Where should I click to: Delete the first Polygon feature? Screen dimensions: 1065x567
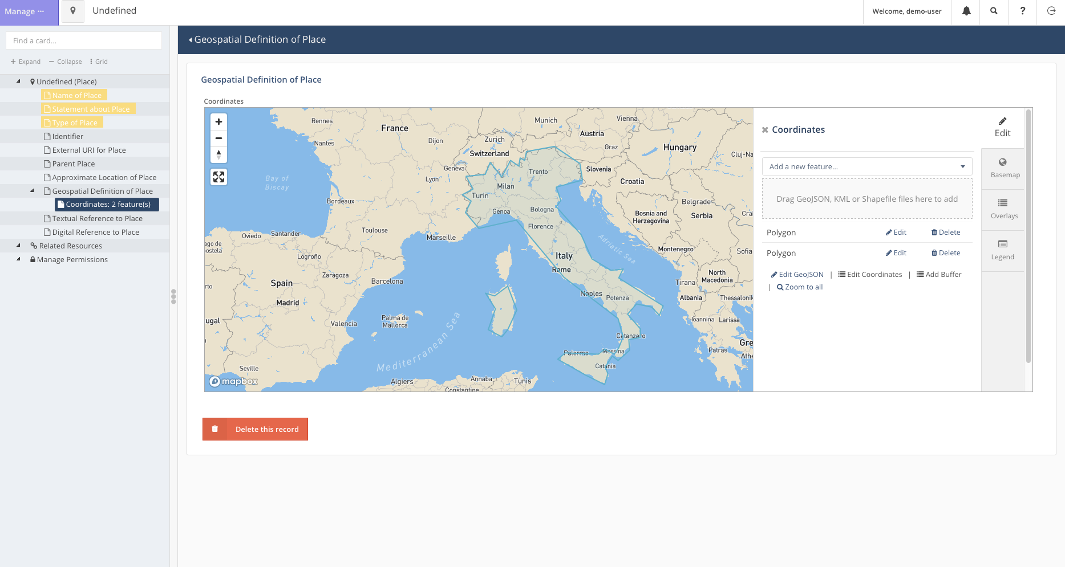945,232
